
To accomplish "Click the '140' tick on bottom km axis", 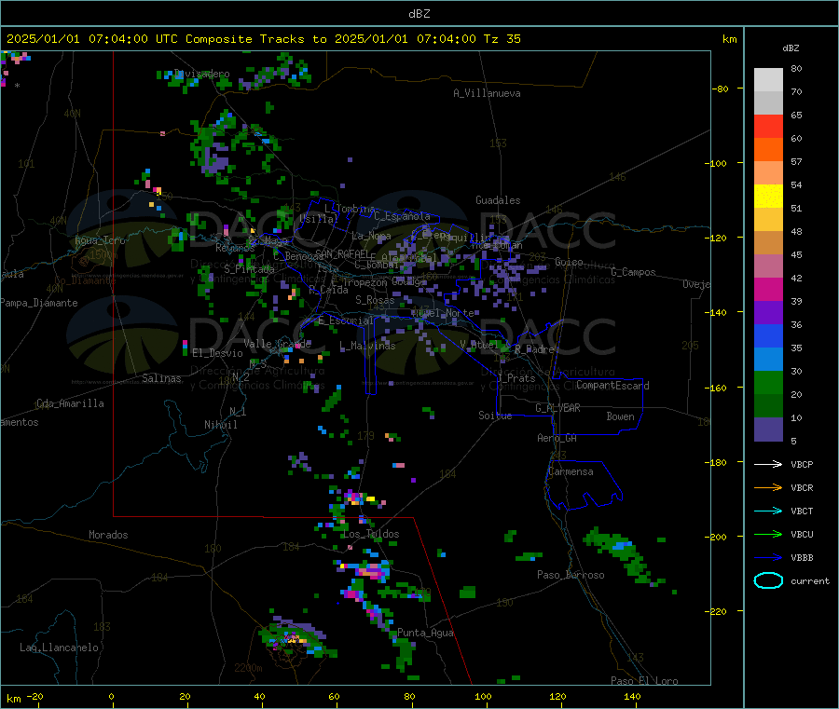I will tap(632, 696).
